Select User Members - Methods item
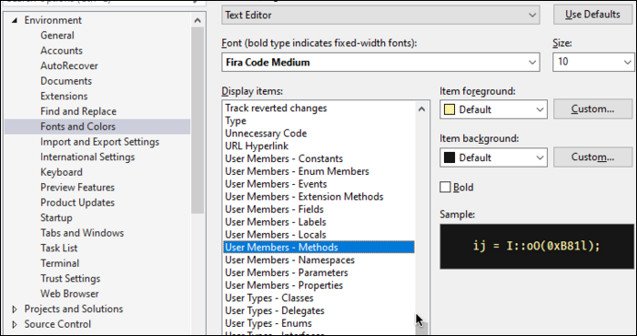637x336 pixels. [318, 247]
